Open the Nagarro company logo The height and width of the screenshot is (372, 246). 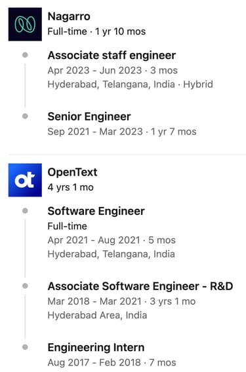25,24
